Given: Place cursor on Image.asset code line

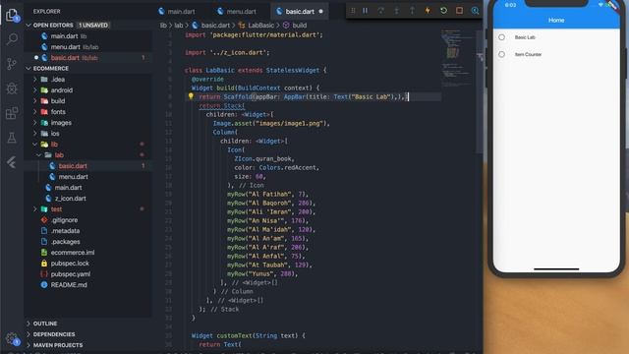Looking at the screenshot, I should [271, 123].
